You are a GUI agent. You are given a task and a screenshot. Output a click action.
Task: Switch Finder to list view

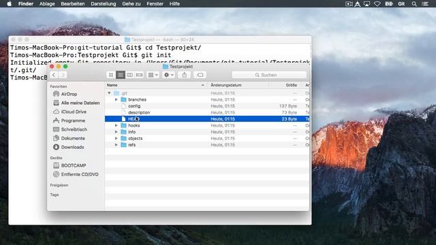click(121, 75)
